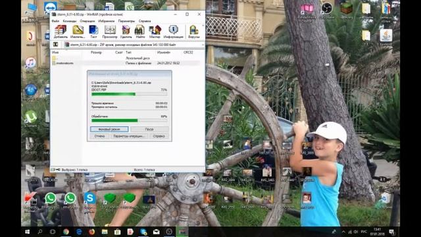Open the Операции menu

point(87,21)
